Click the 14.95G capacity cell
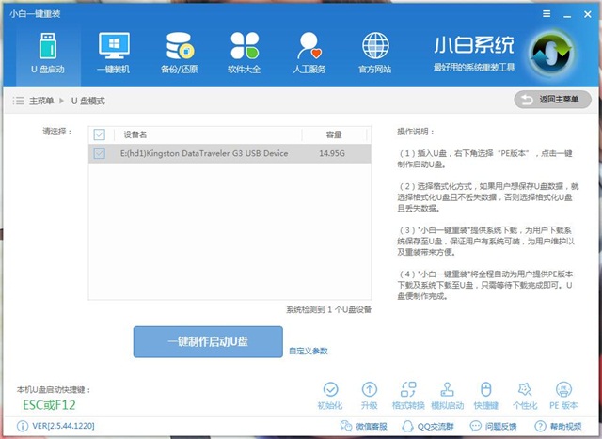Image resolution: width=602 pixels, height=439 pixels. coord(332,153)
